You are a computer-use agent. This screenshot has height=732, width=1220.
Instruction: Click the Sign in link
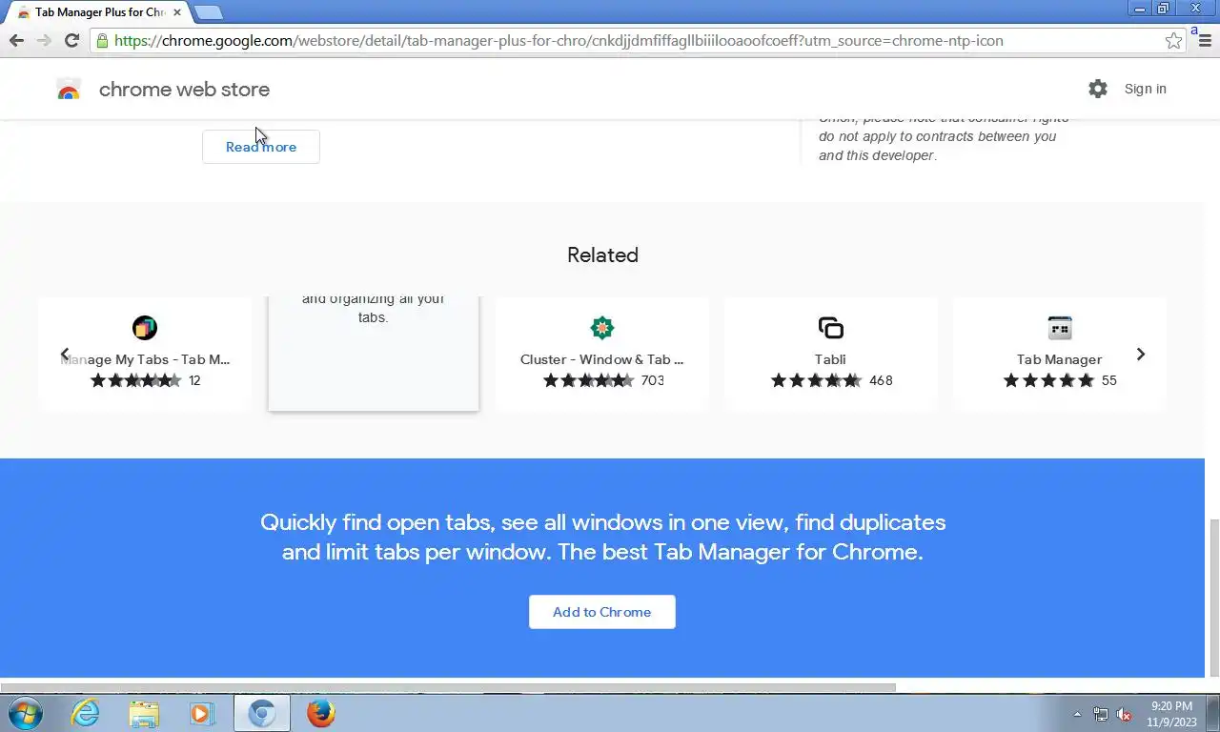coord(1145,89)
